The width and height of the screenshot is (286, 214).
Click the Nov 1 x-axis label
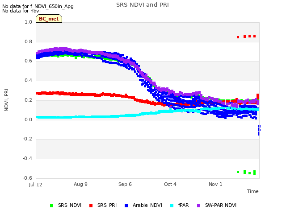point(215,184)
